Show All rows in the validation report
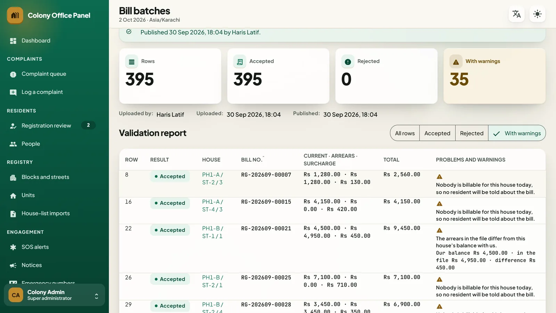Screen dimensions: 556x313 click(405, 133)
